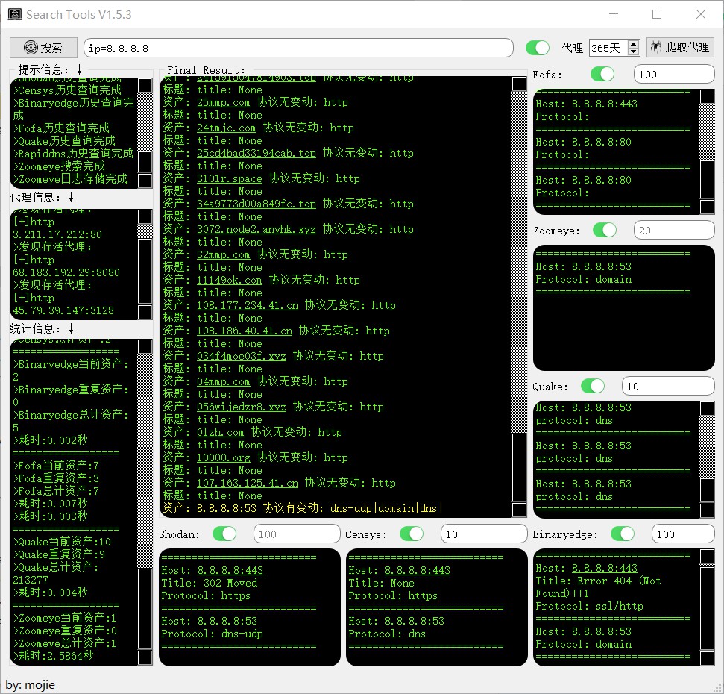724x694 pixels.
Task: Click the spider 爬取代理 button
Action: coord(679,47)
